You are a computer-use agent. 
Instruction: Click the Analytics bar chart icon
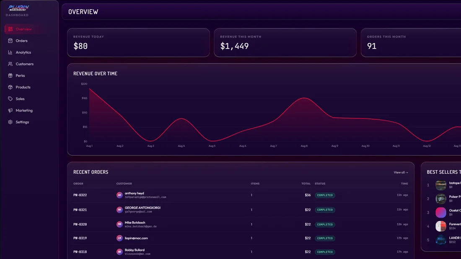[x=10, y=52]
